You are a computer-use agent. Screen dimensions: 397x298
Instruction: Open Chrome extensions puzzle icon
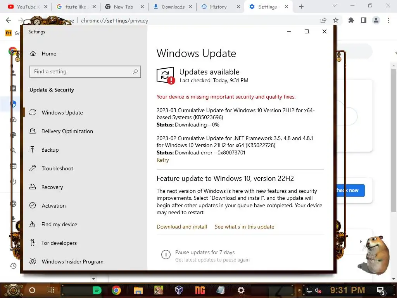tap(351, 20)
